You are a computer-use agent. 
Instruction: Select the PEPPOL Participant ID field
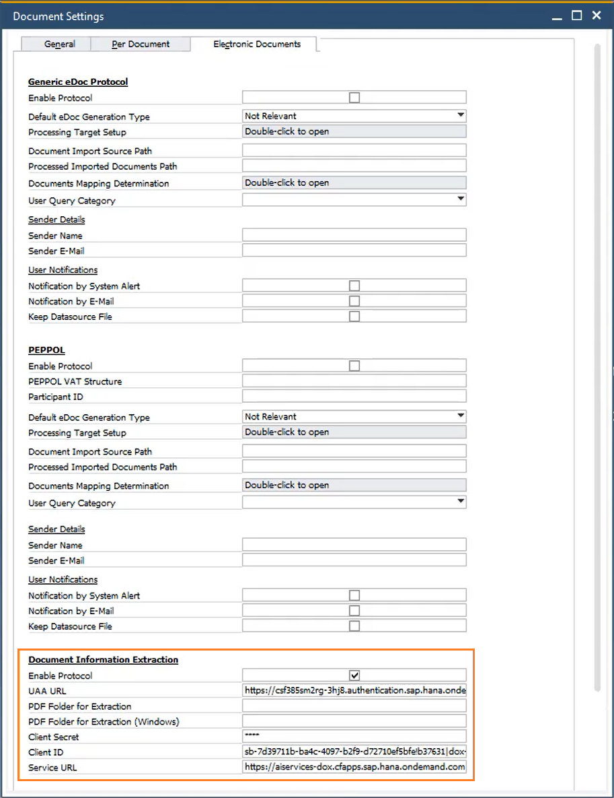[354, 396]
